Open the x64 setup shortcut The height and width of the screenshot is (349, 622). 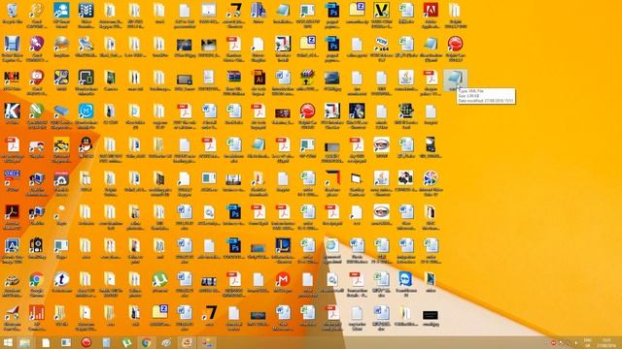click(381, 45)
